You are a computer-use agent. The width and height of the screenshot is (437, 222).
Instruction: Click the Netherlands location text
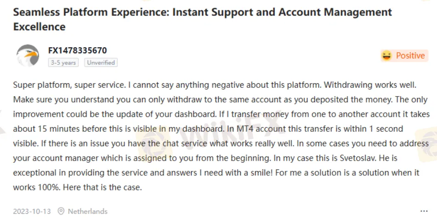pyautogui.click(x=87, y=211)
